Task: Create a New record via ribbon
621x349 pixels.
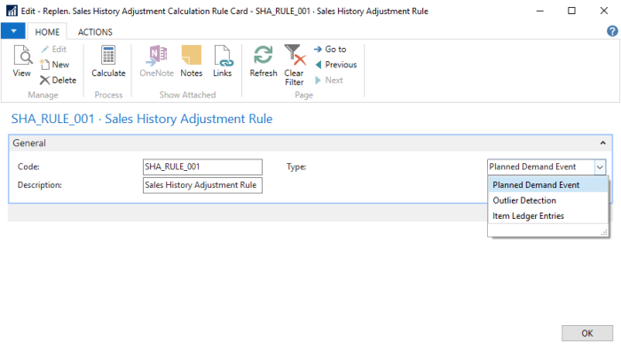Action: click(55, 65)
